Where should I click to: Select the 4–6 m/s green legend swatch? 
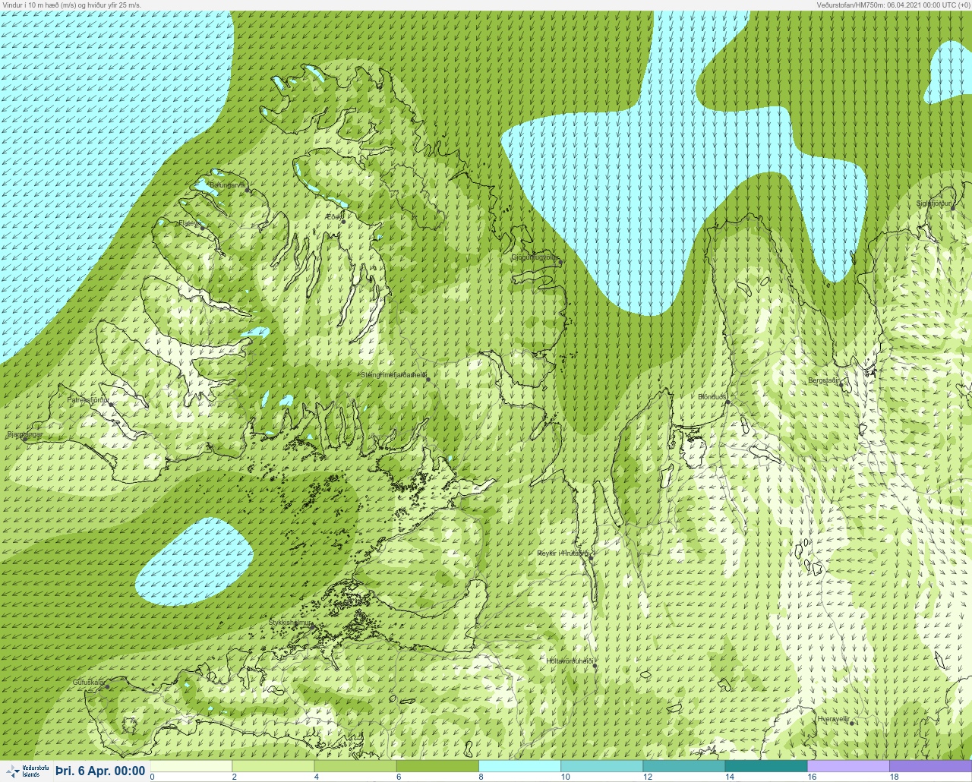pos(355,766)
